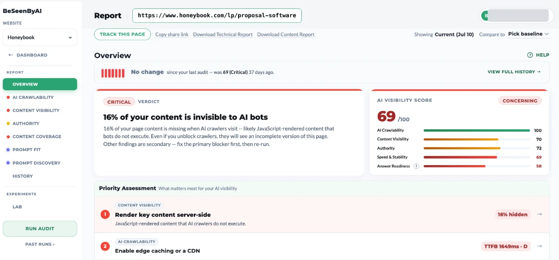The width and height of the screenshot is (559, 260).
Task: Click the 16% hidden badge
Action: point(512,214)
